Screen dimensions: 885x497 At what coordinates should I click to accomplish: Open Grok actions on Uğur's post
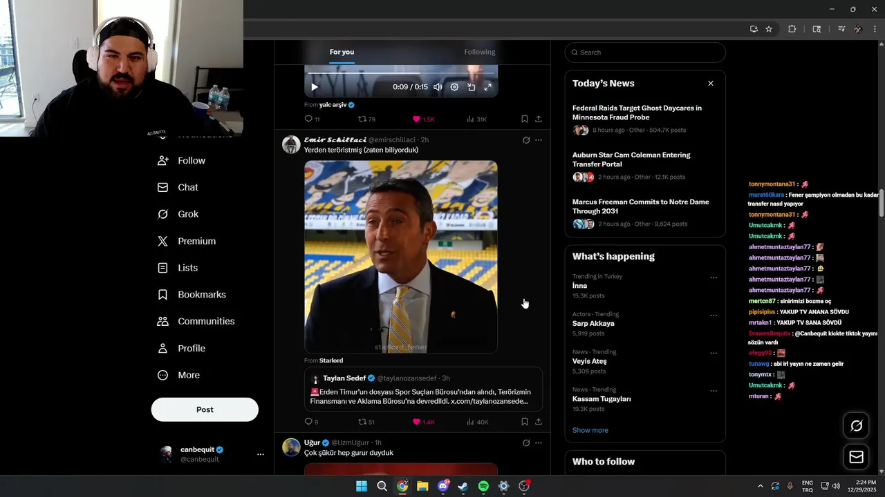526,443
